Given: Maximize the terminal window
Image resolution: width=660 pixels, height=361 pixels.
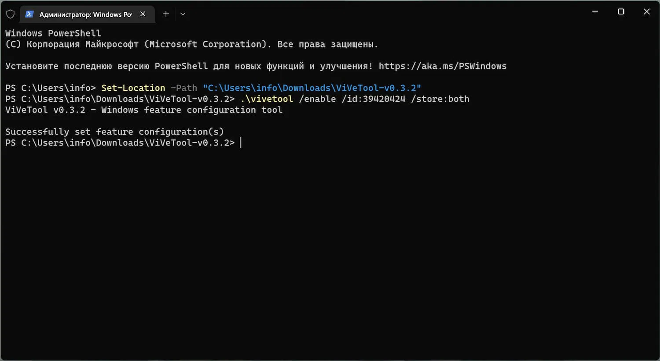Looking at the screenshot, I should coord(621,12).
